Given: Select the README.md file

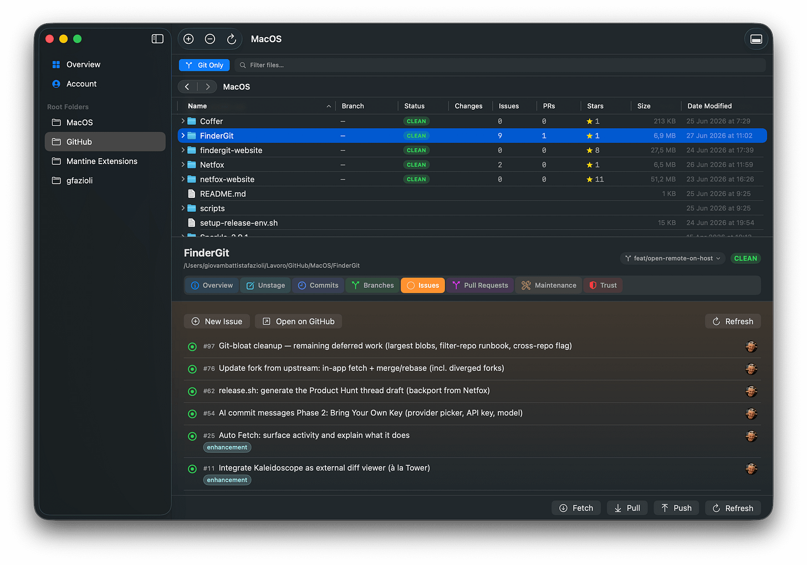Looking at the screenshot, I should tap(472, 194).
